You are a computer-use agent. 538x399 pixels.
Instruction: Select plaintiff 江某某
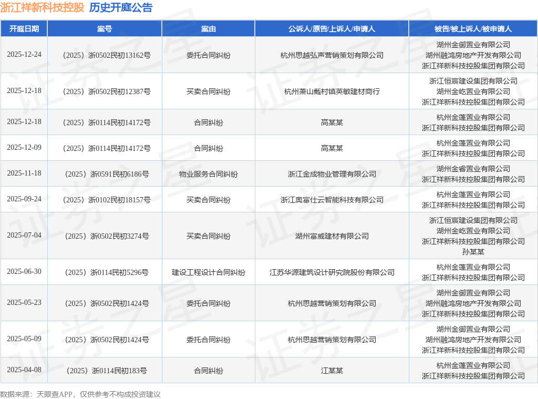pos(332,371)
